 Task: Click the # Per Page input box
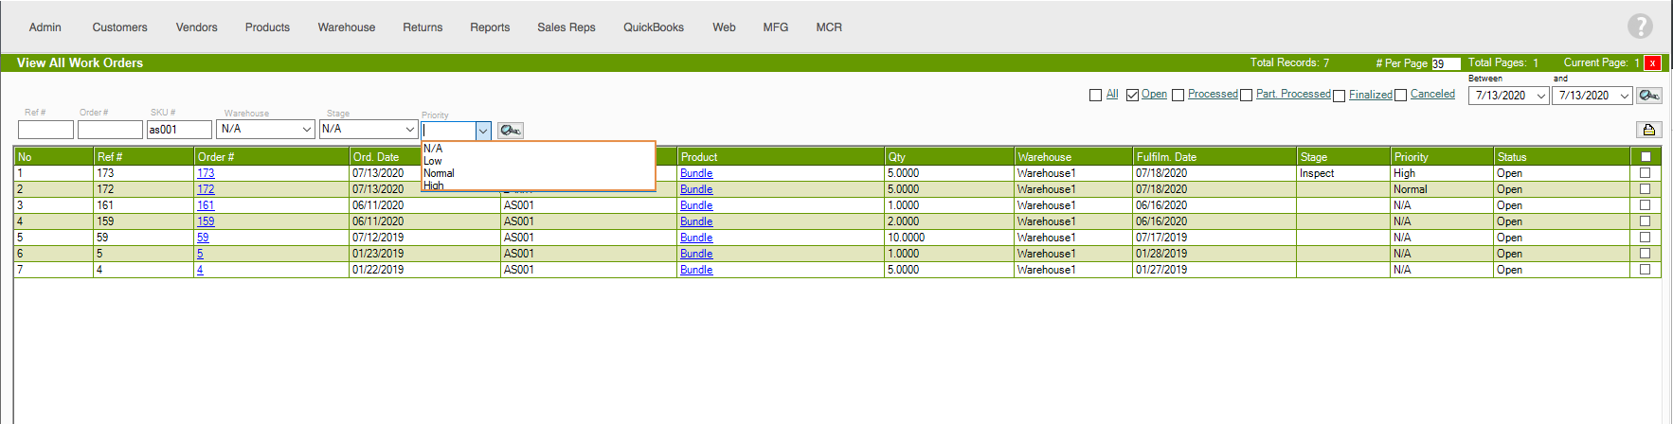click(x=1445, y=63)
